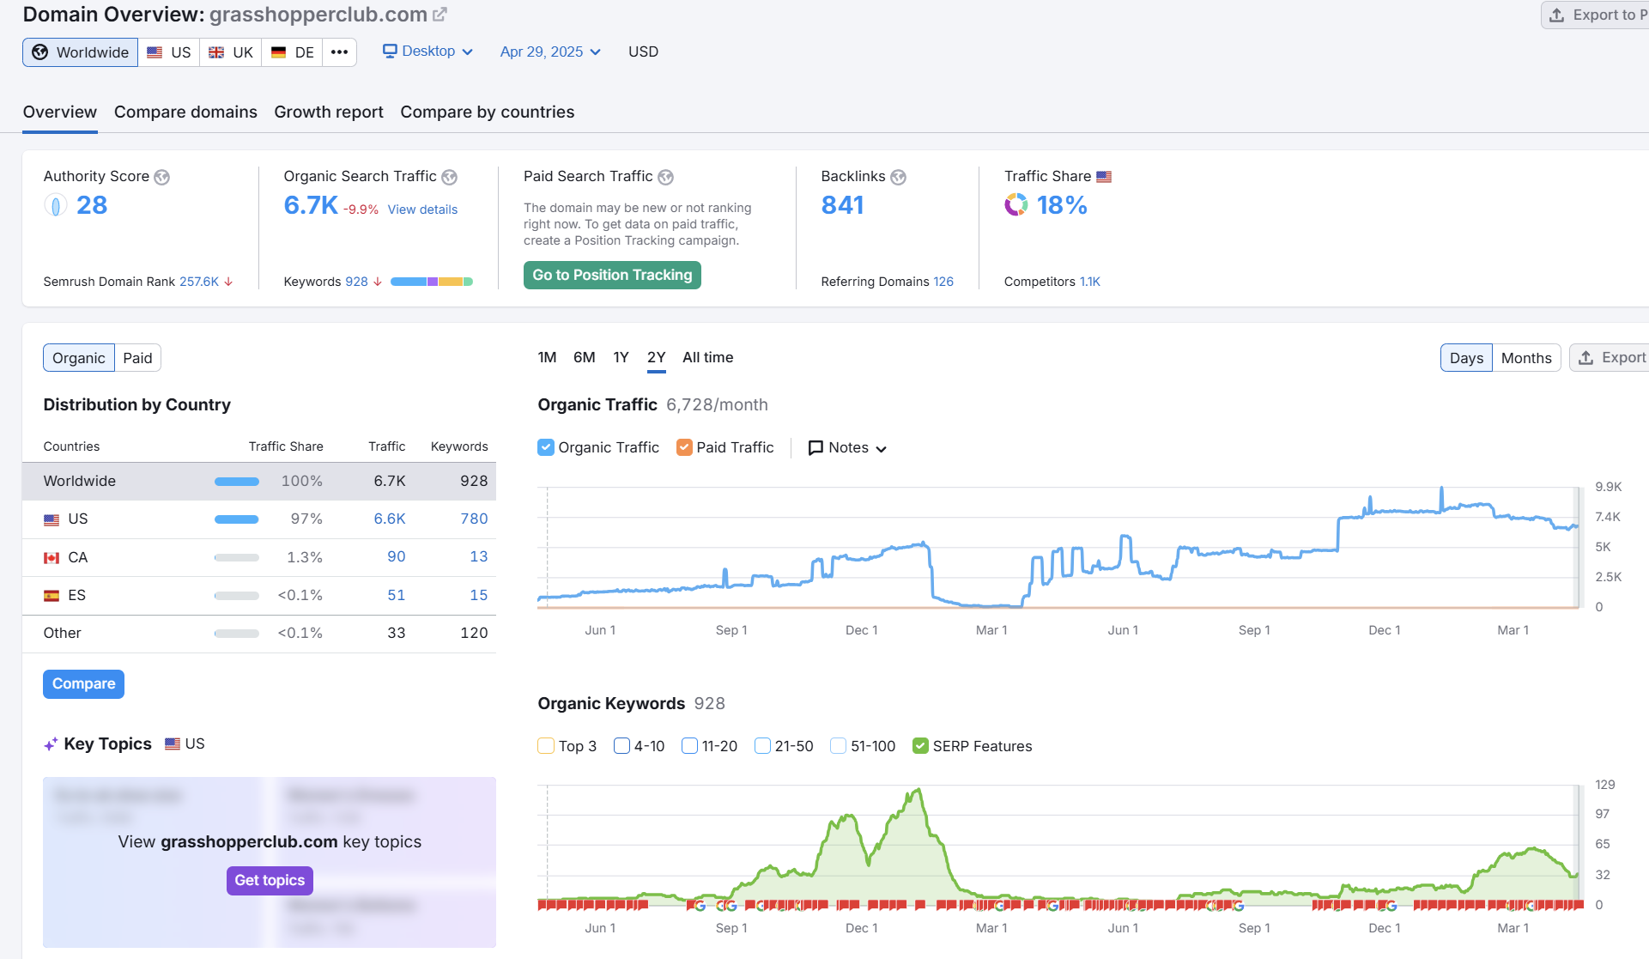Click the DE flag in region selector

coord(278,52)
